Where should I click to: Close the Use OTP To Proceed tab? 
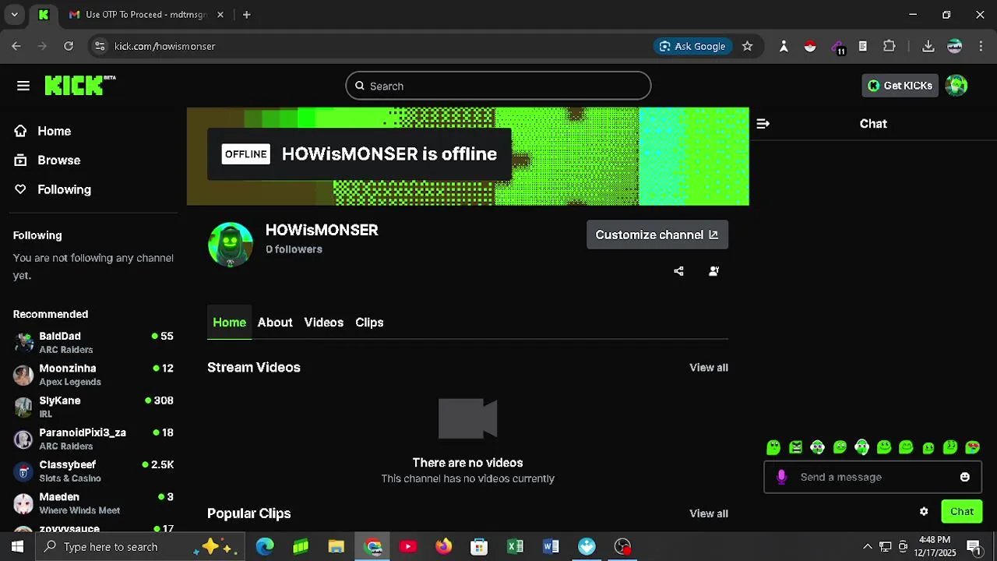(220, 14)
